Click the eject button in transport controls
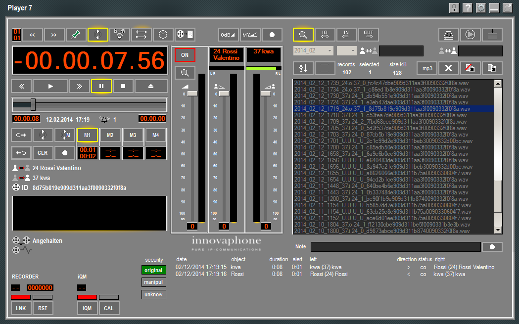Screen dimensions: 519x324 [x=151, y=86]
